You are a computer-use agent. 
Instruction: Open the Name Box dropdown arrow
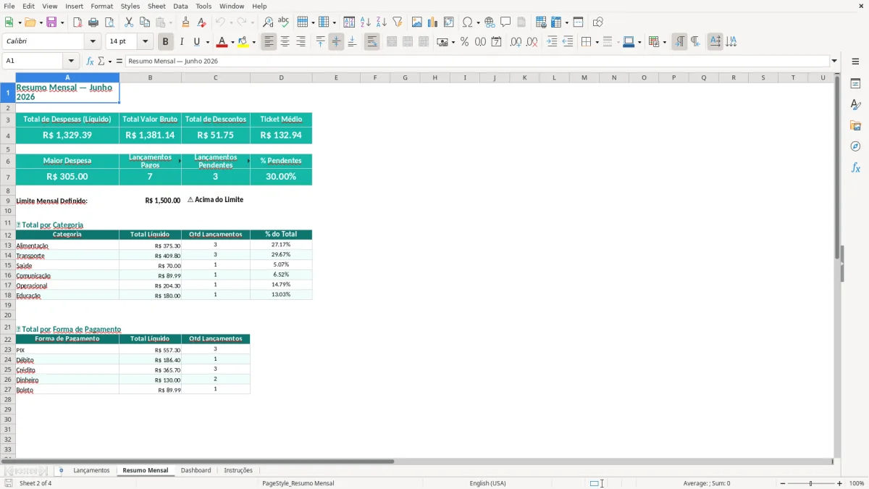tap(71, 61)
